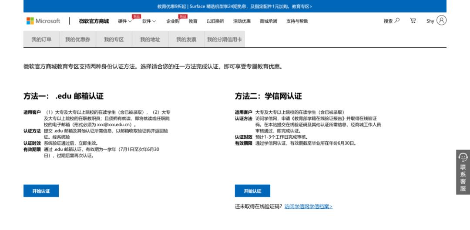Open the 访问学信网学信档案 link

(x=309, y=207)
